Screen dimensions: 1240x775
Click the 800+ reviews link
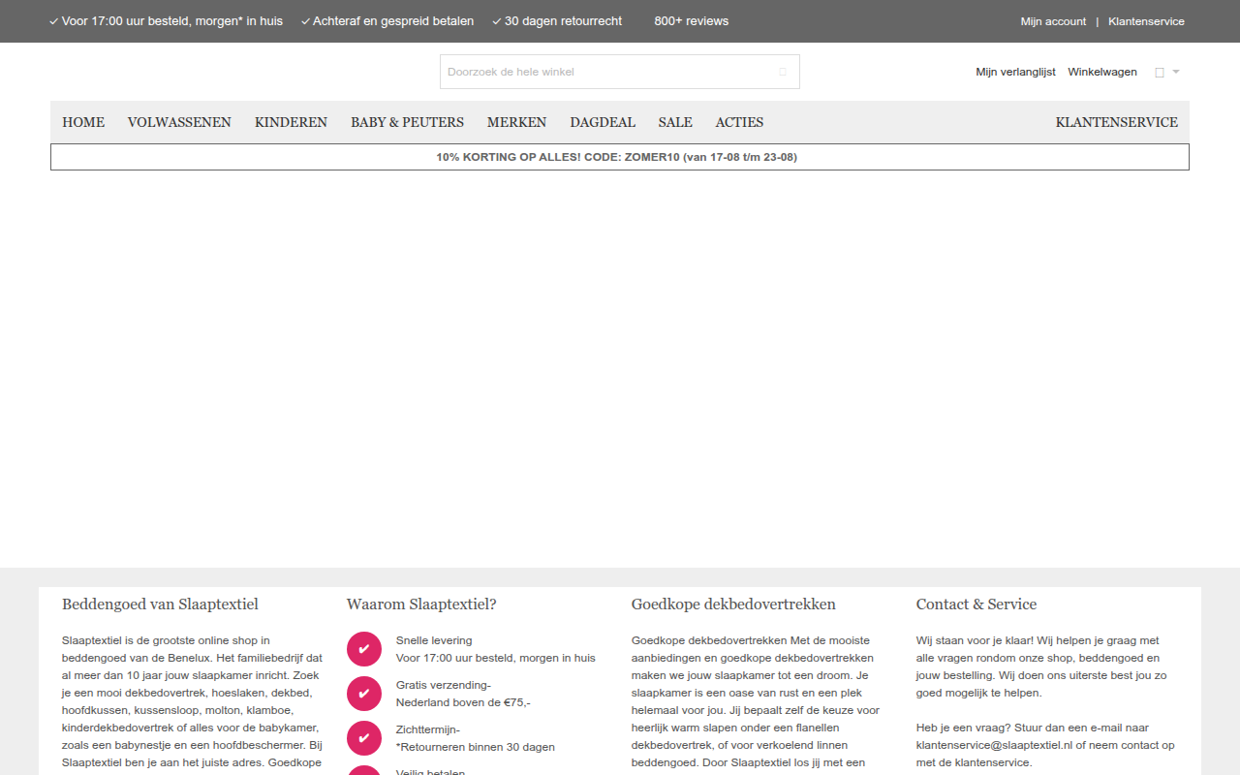[692, 21]
